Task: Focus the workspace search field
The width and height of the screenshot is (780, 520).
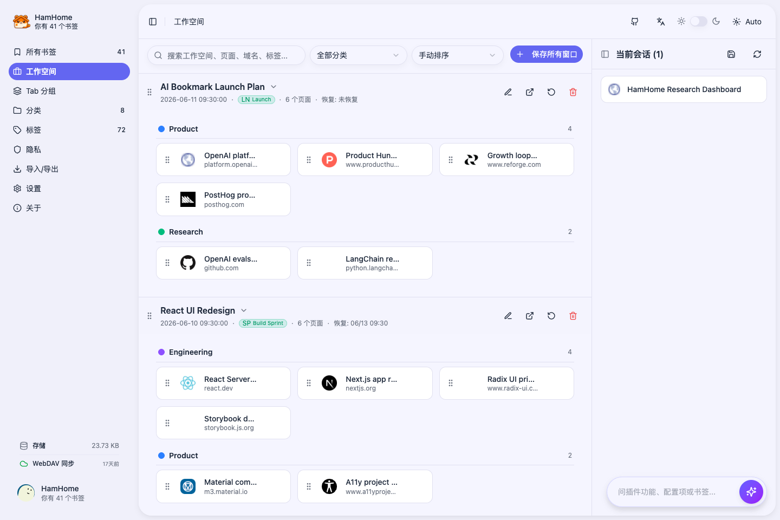Action: click(x=226, y=55)
